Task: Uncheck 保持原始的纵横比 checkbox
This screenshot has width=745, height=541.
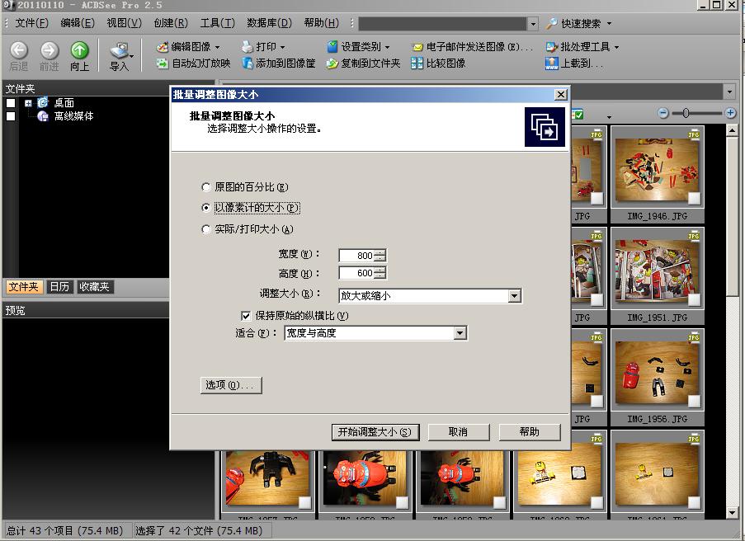Action: [x=245, y=315]
